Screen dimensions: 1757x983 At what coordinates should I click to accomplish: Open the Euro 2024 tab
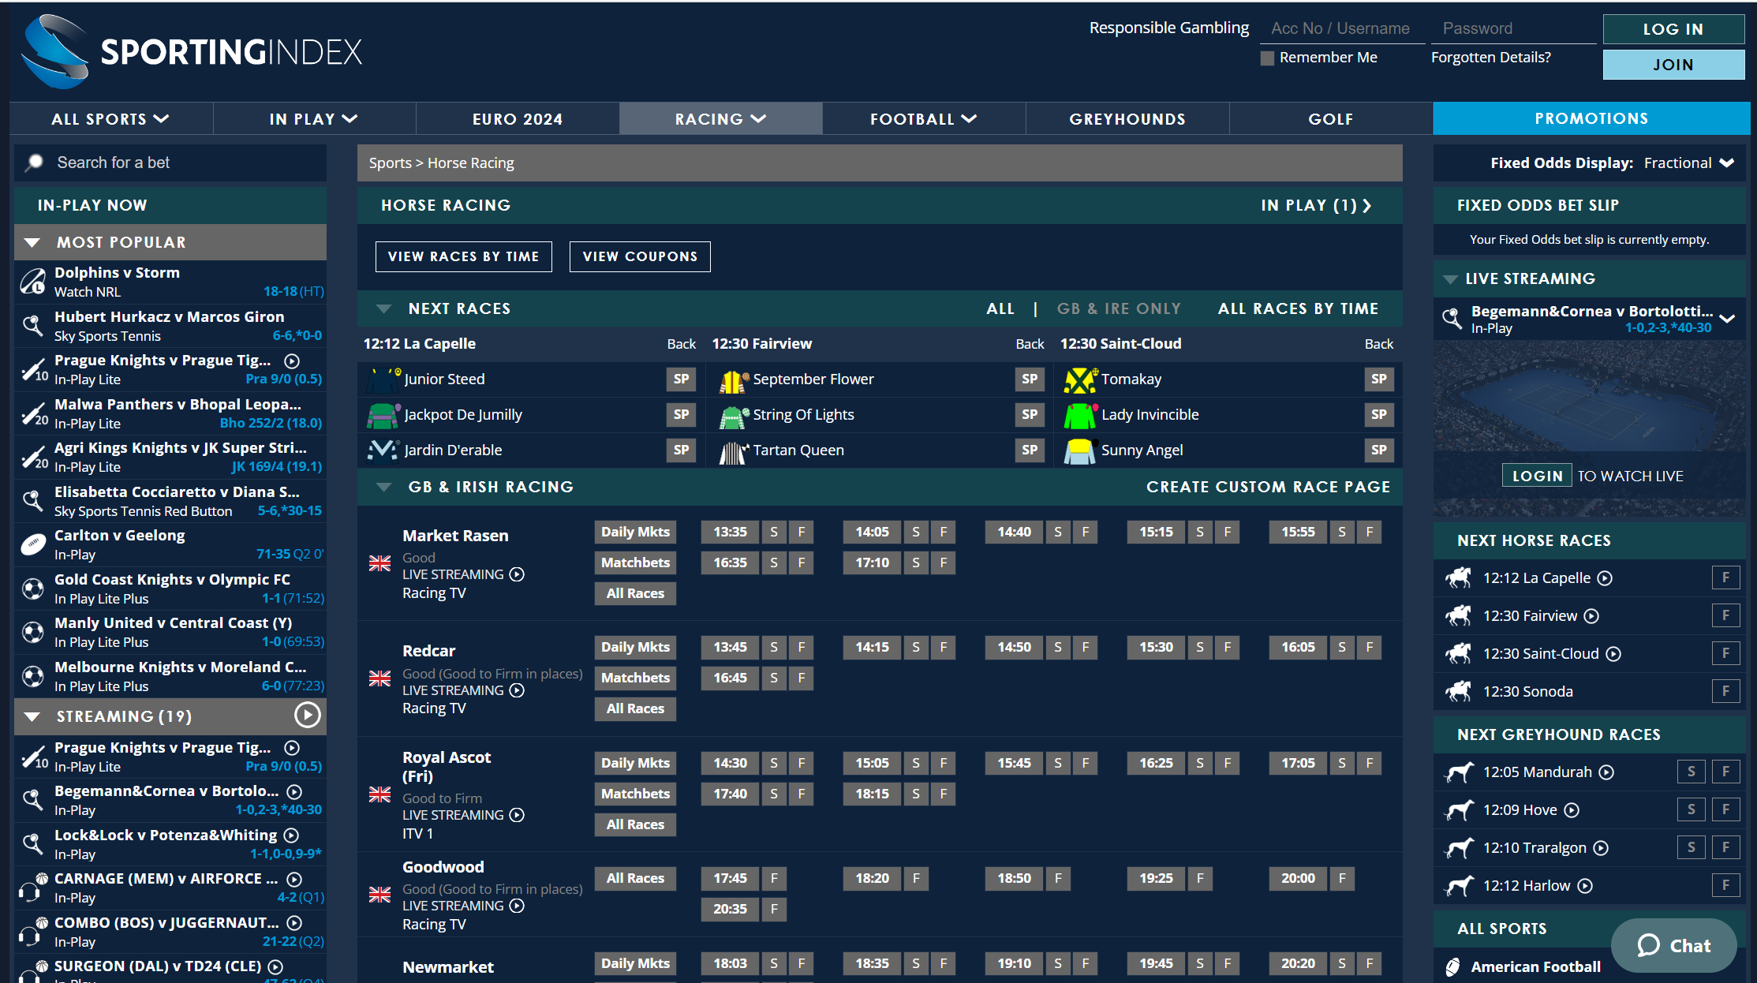point(517,119)
